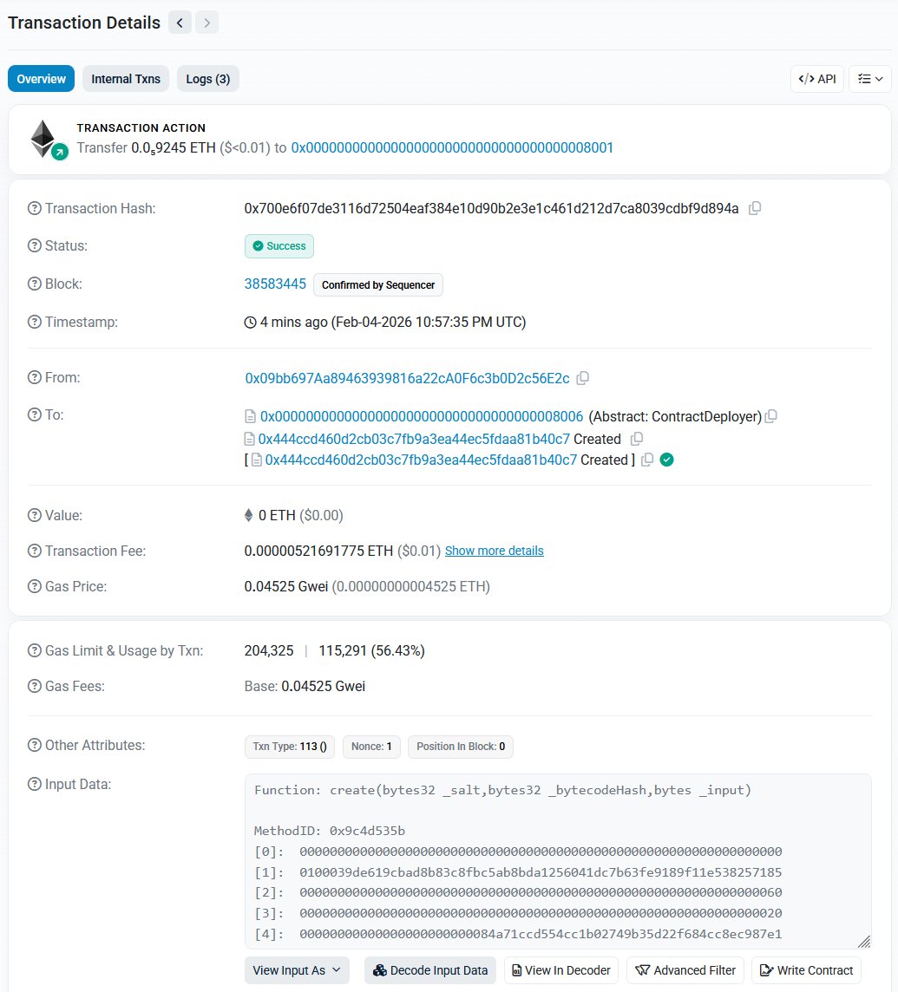Click the Ethereum transaction action icon
This screenshot has height=992, width=898.
click(48, 140)
